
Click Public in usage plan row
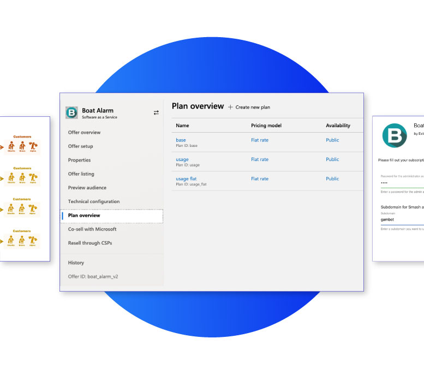pyautogui.click(x=332, y=159)
